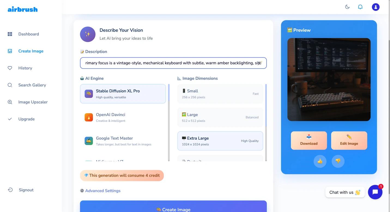Open the Upgrade page
390x212 pixels.
pyautogui.click(x=26, y=119)
